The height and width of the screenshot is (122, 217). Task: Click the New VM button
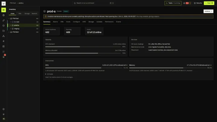click(x=209, y=3)
